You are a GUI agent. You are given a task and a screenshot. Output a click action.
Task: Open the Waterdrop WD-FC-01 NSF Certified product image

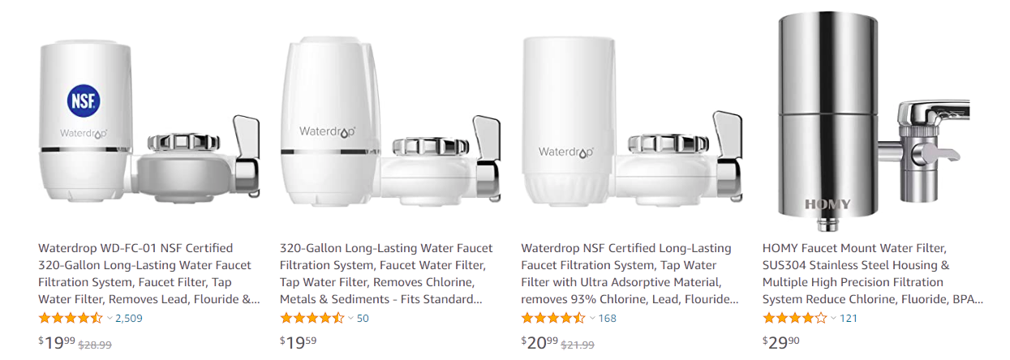coord(150,120)
